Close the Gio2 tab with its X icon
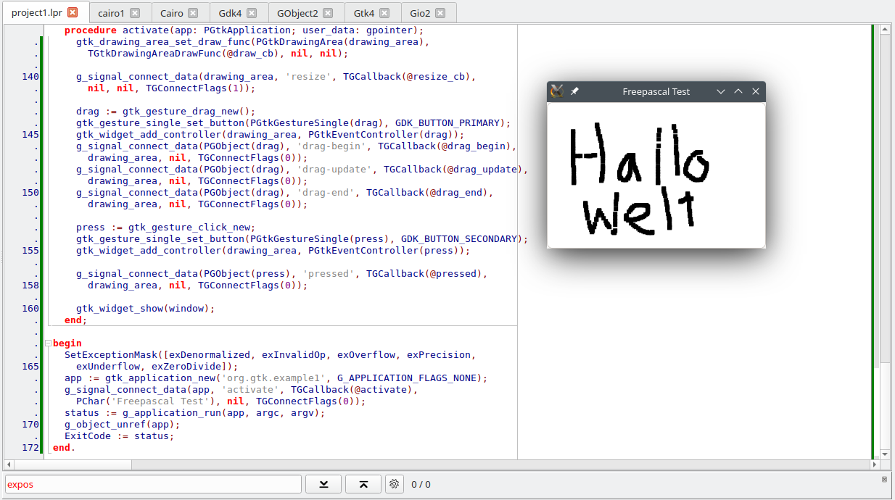The image size is (895, 500). point(440,13)
